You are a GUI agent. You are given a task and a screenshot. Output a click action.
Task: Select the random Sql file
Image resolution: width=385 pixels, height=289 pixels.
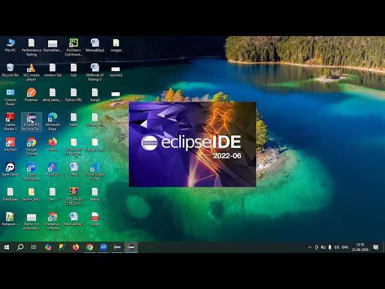click(52, 70)
